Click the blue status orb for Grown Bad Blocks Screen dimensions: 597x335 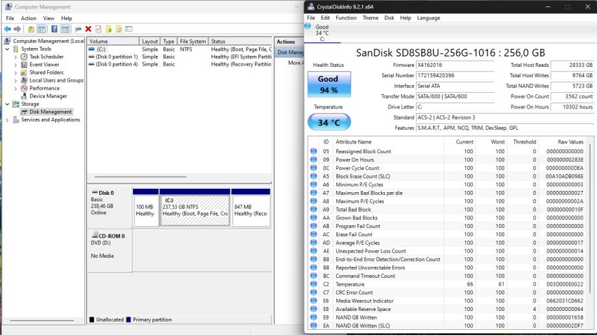pyautogui.click(x=313, y=217)
